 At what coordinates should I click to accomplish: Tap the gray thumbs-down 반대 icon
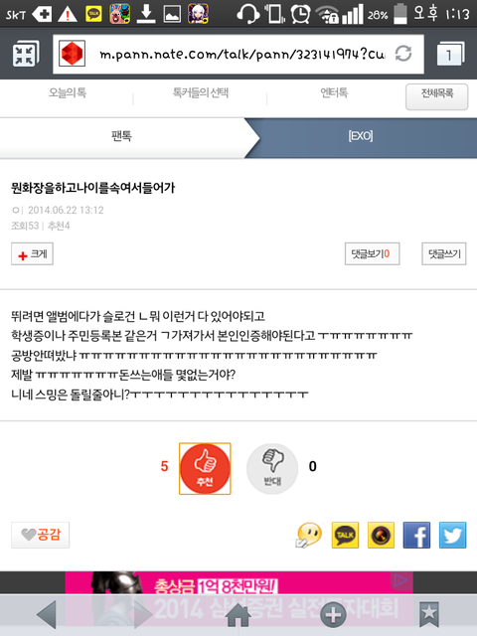pyautogui.click(x=272, y=468)
